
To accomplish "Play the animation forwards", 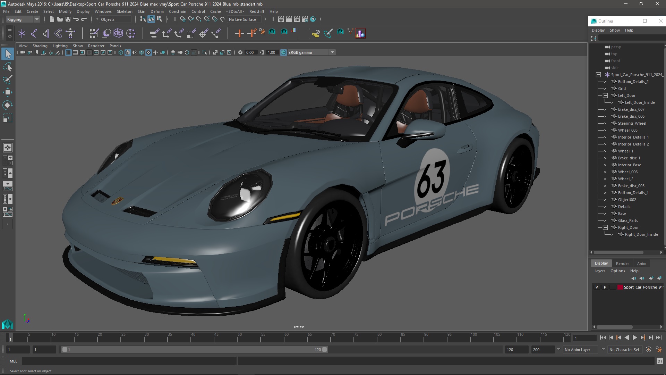I will pos(634,337).
